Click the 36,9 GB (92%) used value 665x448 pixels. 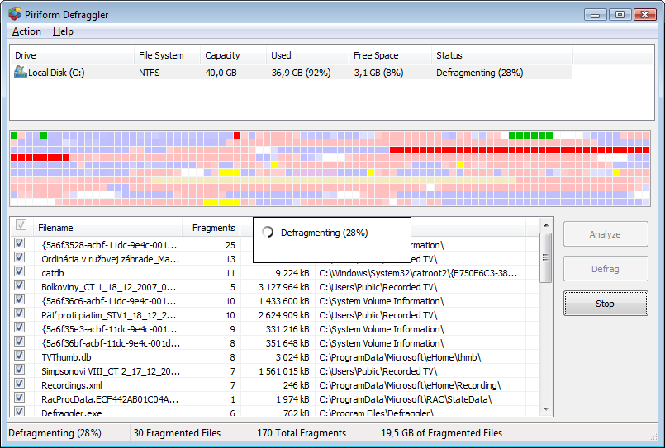click(x=302, y=73)
